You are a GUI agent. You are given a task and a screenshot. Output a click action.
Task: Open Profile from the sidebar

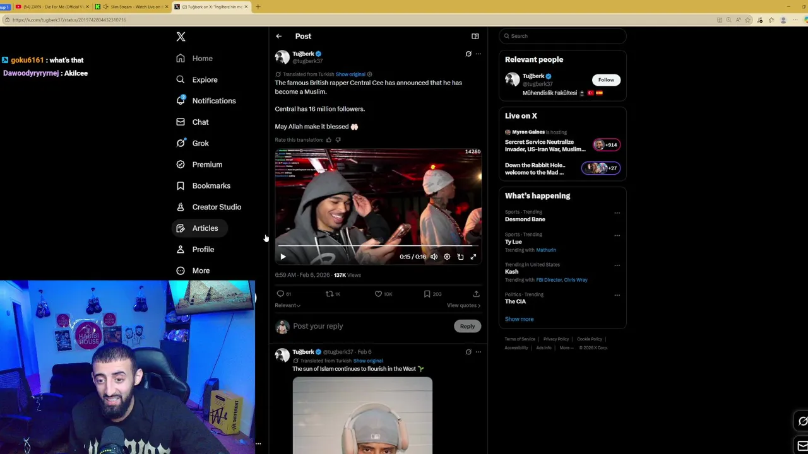point(195,249)
